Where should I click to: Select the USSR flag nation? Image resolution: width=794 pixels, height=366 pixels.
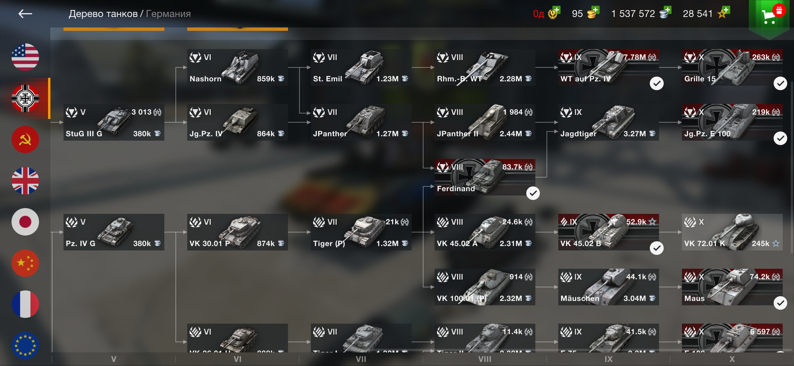click(x=25, y=139)
